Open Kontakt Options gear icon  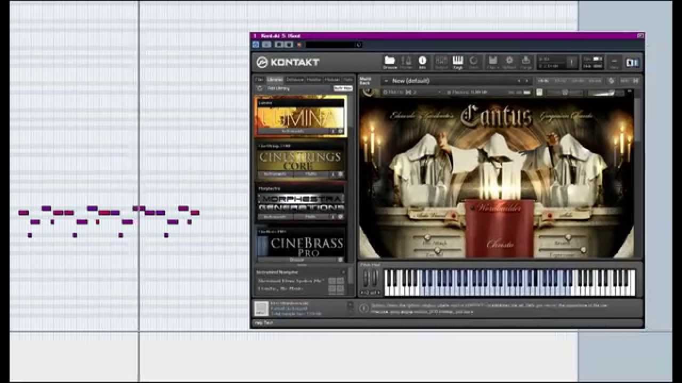coord(509,62)
